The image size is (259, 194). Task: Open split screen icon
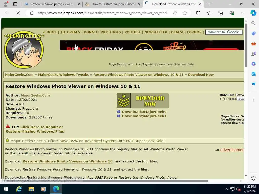tap(198, 13)
